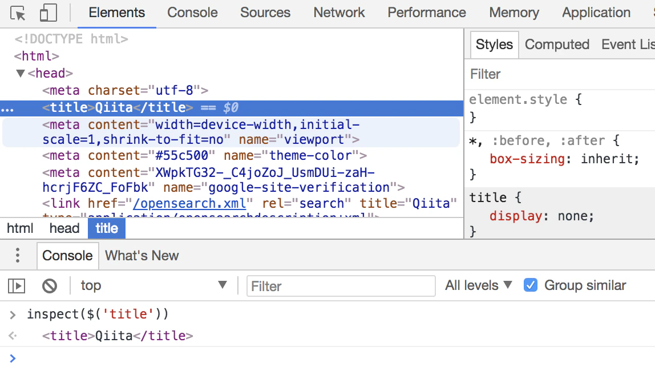Focus the console Filter input
Screen dimensions: 655x387
pyautogui.click(x=341, y=286)
